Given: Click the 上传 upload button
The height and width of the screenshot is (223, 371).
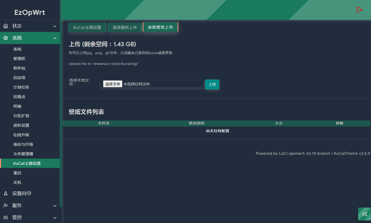Looking at the screenshot, I should click(212, 84).
